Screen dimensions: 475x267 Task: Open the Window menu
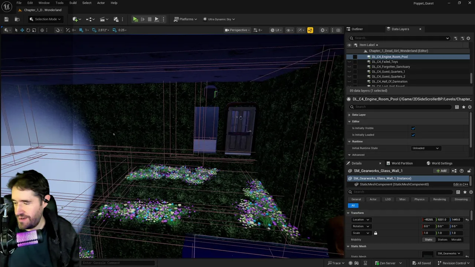[44, 3]
